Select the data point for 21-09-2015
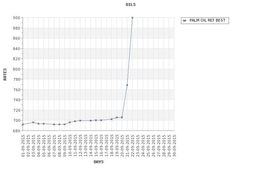261x174 pixels. coord(127,85)
